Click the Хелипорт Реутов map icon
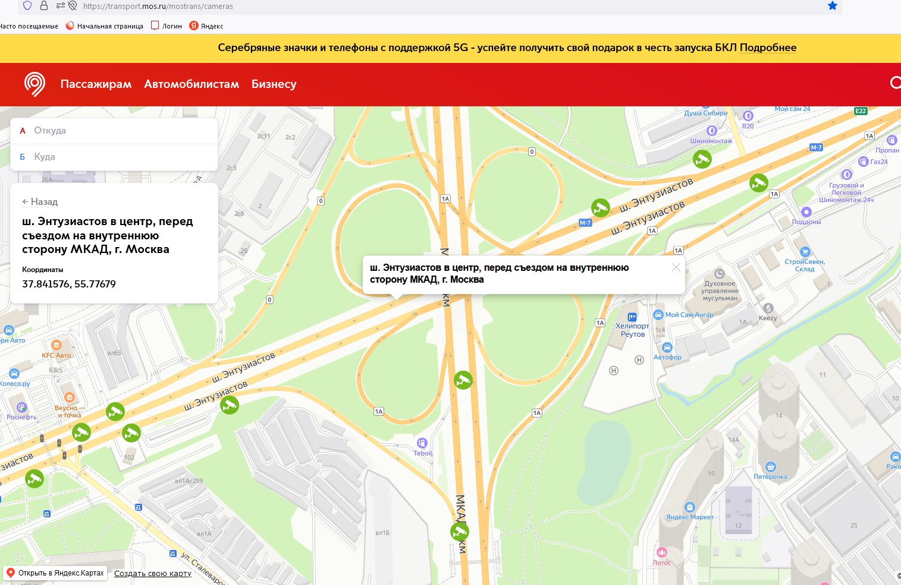Viewport: 901px width, 585px height. (632, 317)
